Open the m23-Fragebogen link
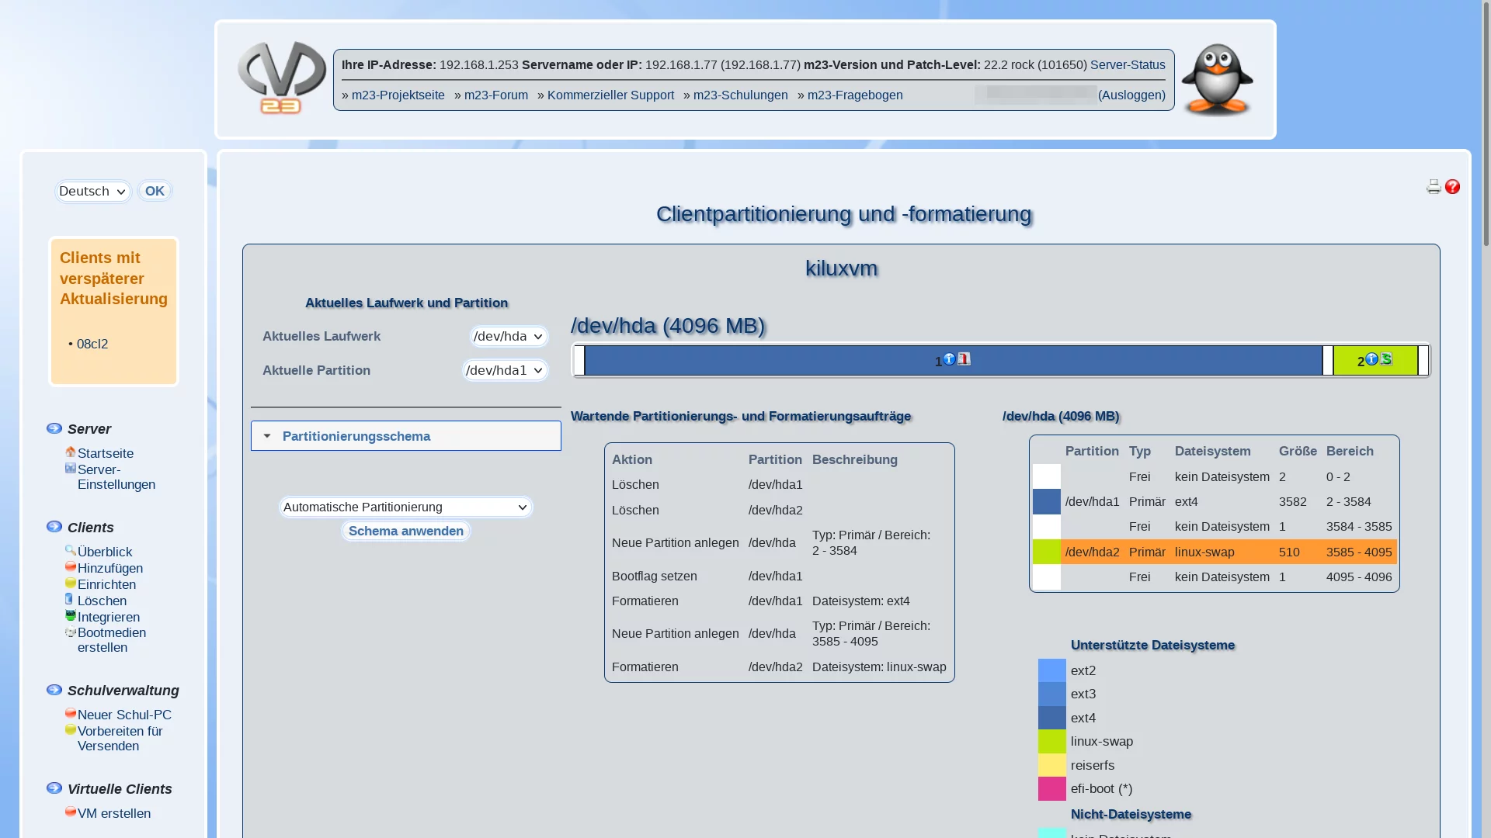The width and height of the screenshot is (1491, 838). pyautogui.click(x=855, y=95)
